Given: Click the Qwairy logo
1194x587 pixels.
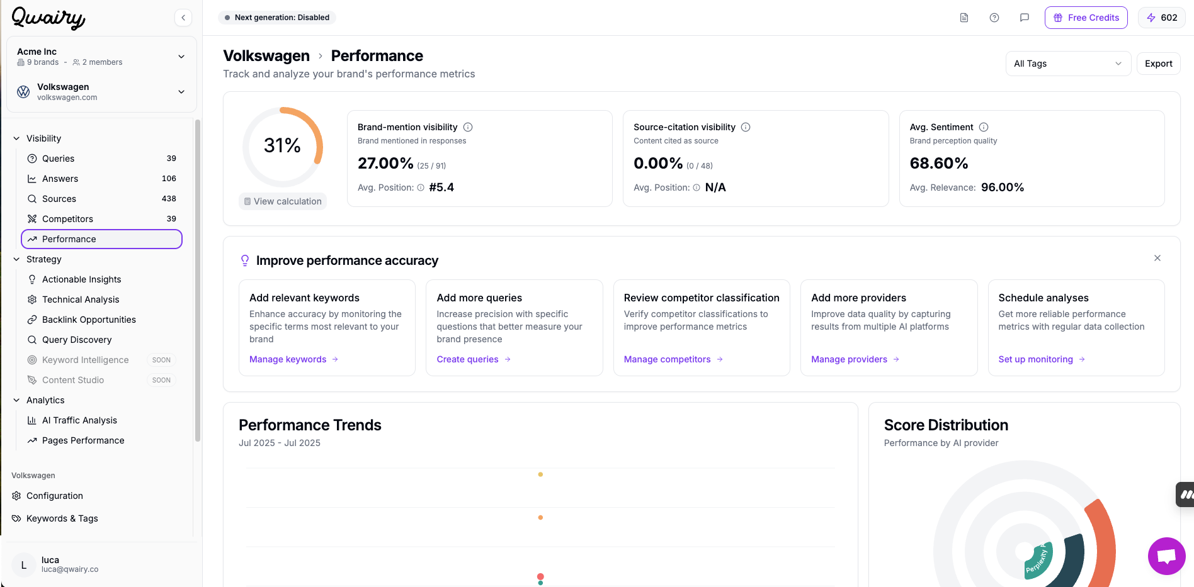Looking at the screenshot, I should (48, 18).
